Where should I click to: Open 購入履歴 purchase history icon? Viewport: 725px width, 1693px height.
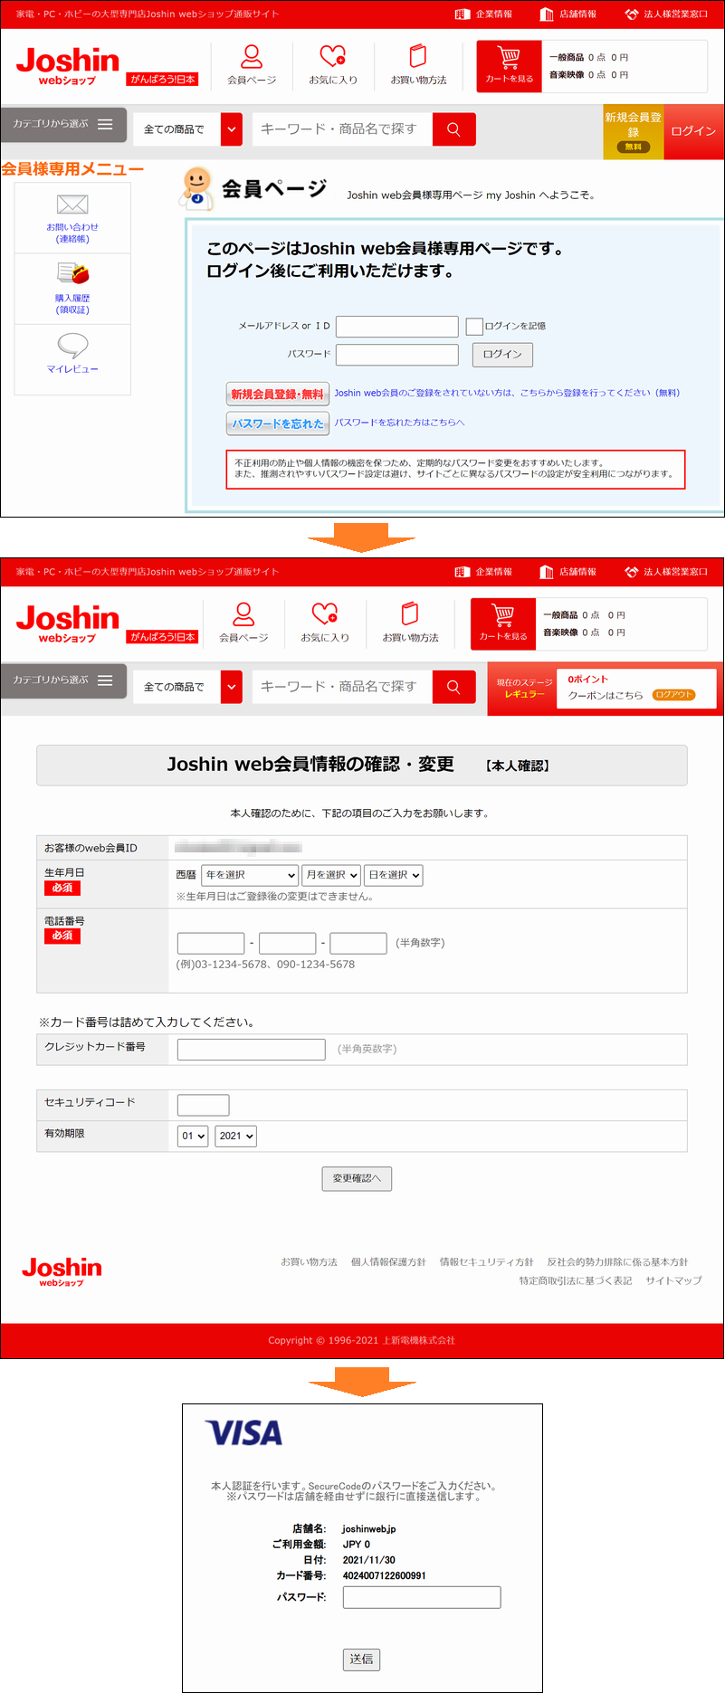[72, 273]
